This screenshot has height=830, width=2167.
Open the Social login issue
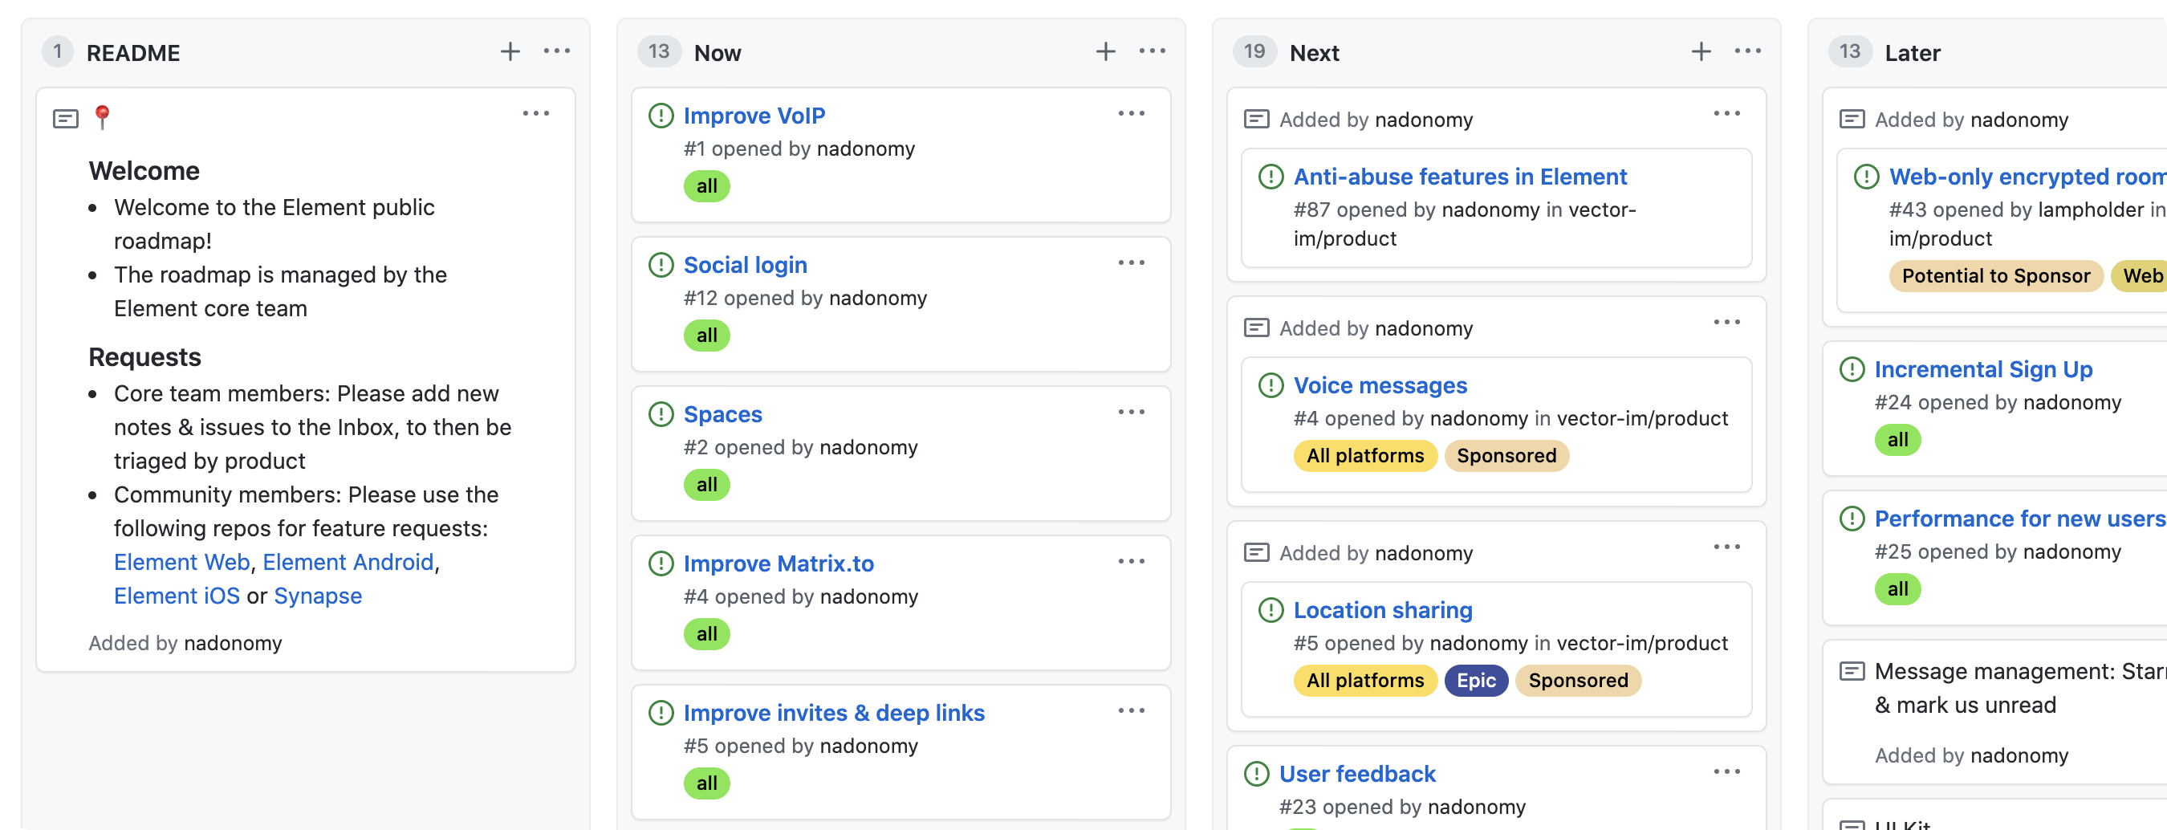click(745, 265)
